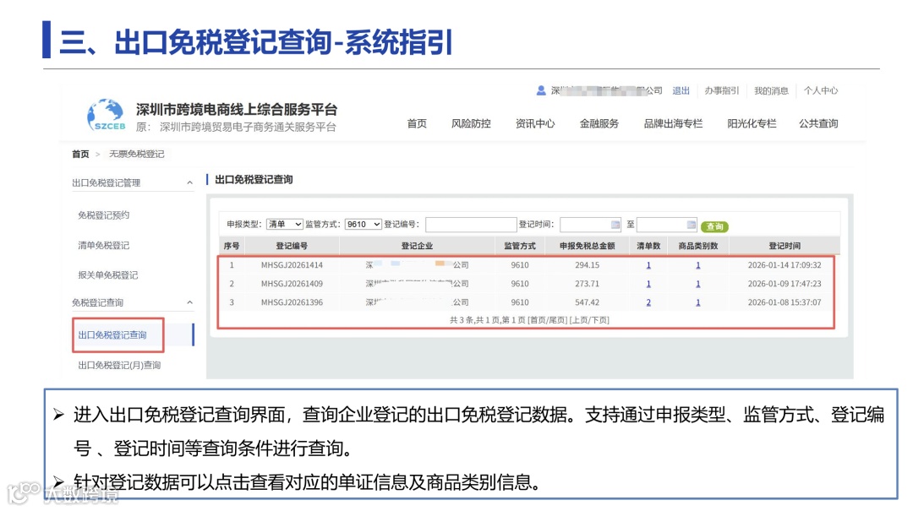Image resolution: width=913 pixels, height=511 pixels.
Task: Open 风险防控 navigation item
Action: click(471, 123)
